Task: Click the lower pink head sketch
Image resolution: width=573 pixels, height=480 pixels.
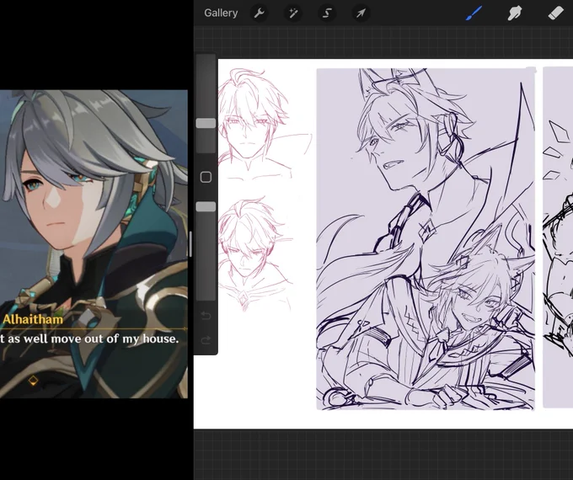Action: 256,254
